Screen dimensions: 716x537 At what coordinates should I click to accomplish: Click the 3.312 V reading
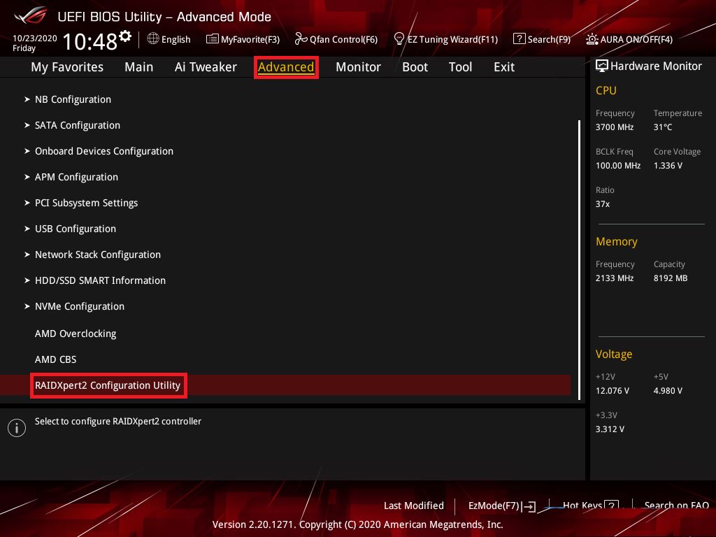pos(610,429)
